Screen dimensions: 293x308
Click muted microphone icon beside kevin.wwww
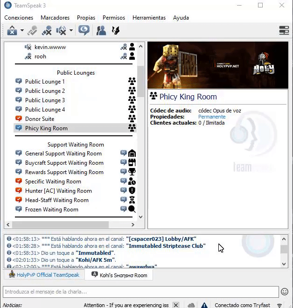click(124, 47)
